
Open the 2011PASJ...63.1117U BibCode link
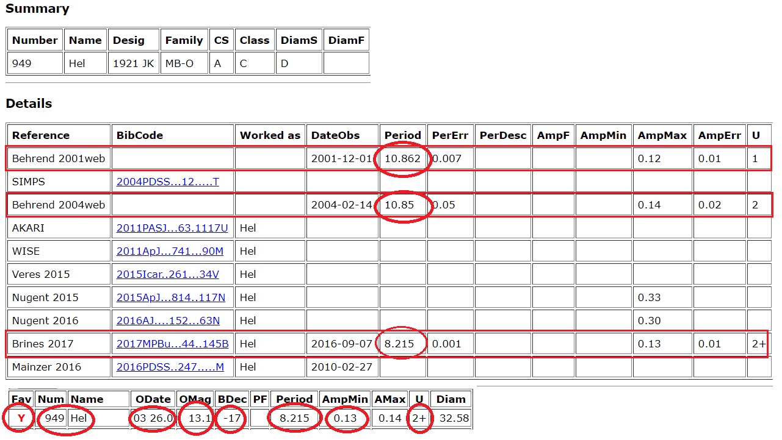tap(172, 228)
